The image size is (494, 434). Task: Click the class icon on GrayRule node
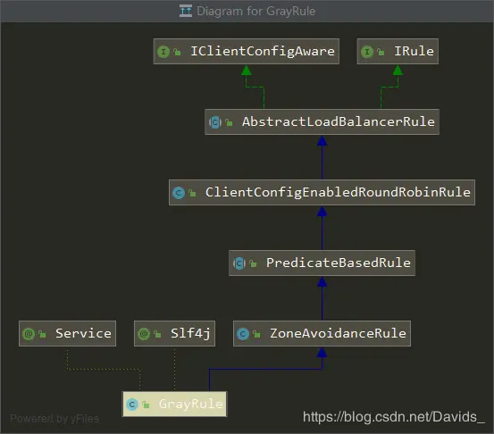point(132,405)
